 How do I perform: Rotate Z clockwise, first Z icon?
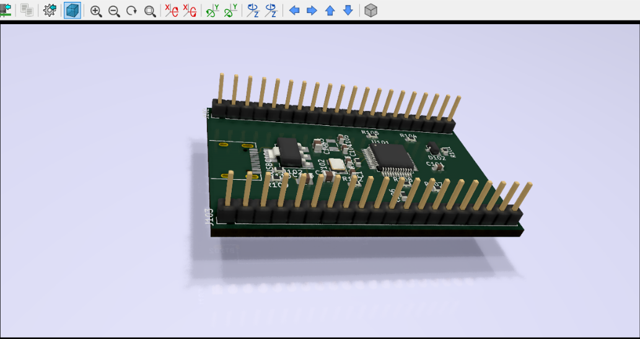(x=253, y=11)
